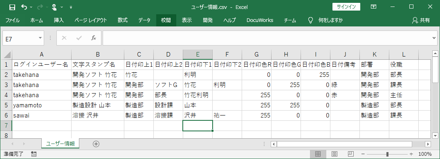Image resolution: width=440 pixels, height=159 pixels.
Task: Switch to Page Layout view icon
Action: click(334, 154)
